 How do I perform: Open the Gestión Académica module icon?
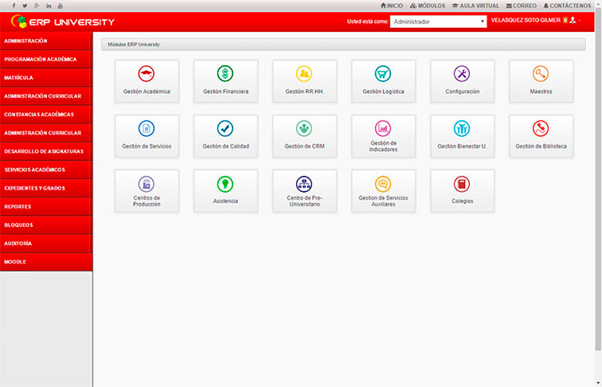(147, 74)
